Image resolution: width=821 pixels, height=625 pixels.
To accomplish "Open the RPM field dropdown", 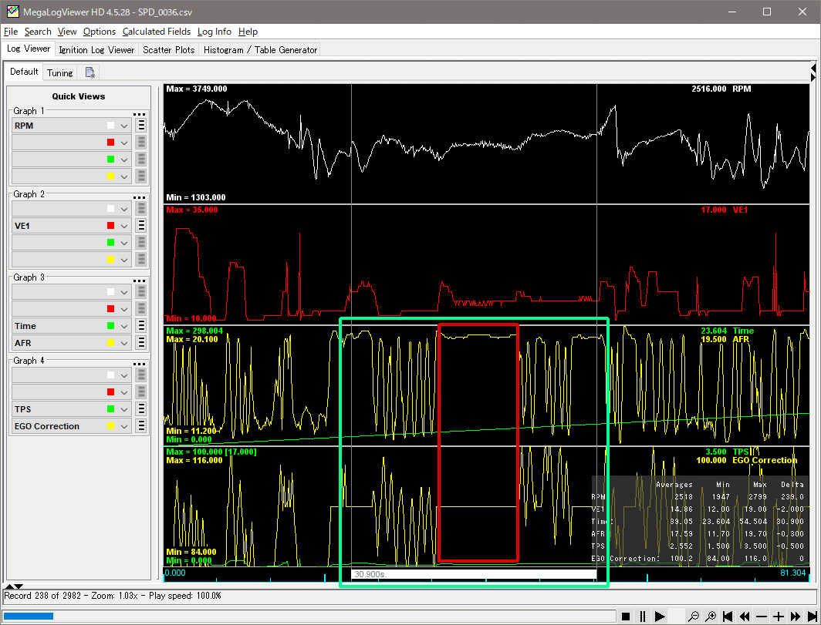I will point(123,125).
